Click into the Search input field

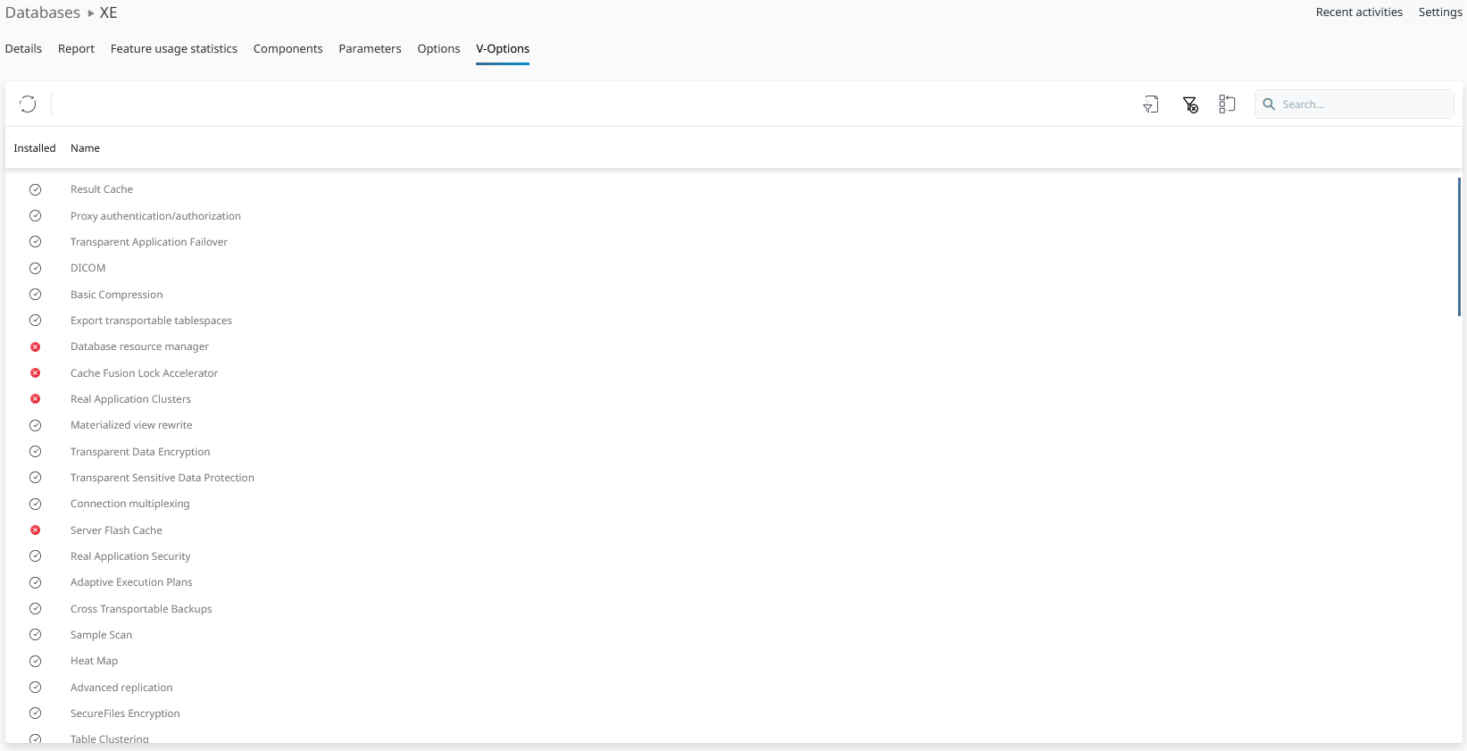(1363, 104)
